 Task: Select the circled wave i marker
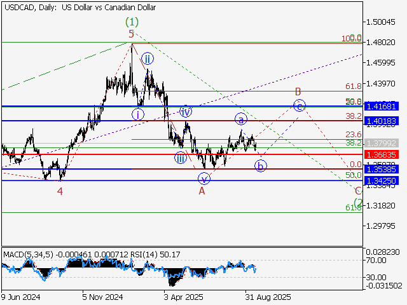[138, 114]
